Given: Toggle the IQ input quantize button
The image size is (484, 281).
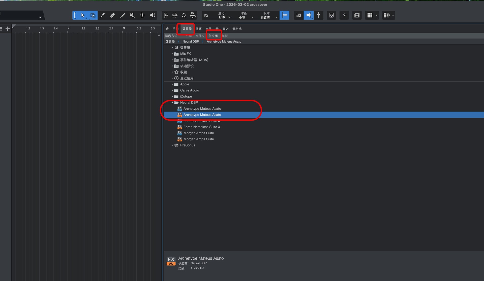Looking at the screenshot, I should (x=206, y=15).
